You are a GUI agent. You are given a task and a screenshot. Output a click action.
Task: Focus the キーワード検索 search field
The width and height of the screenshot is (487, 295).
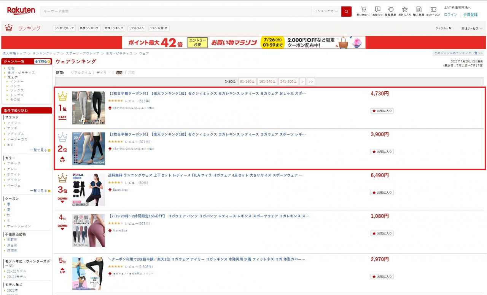(175, 11)
